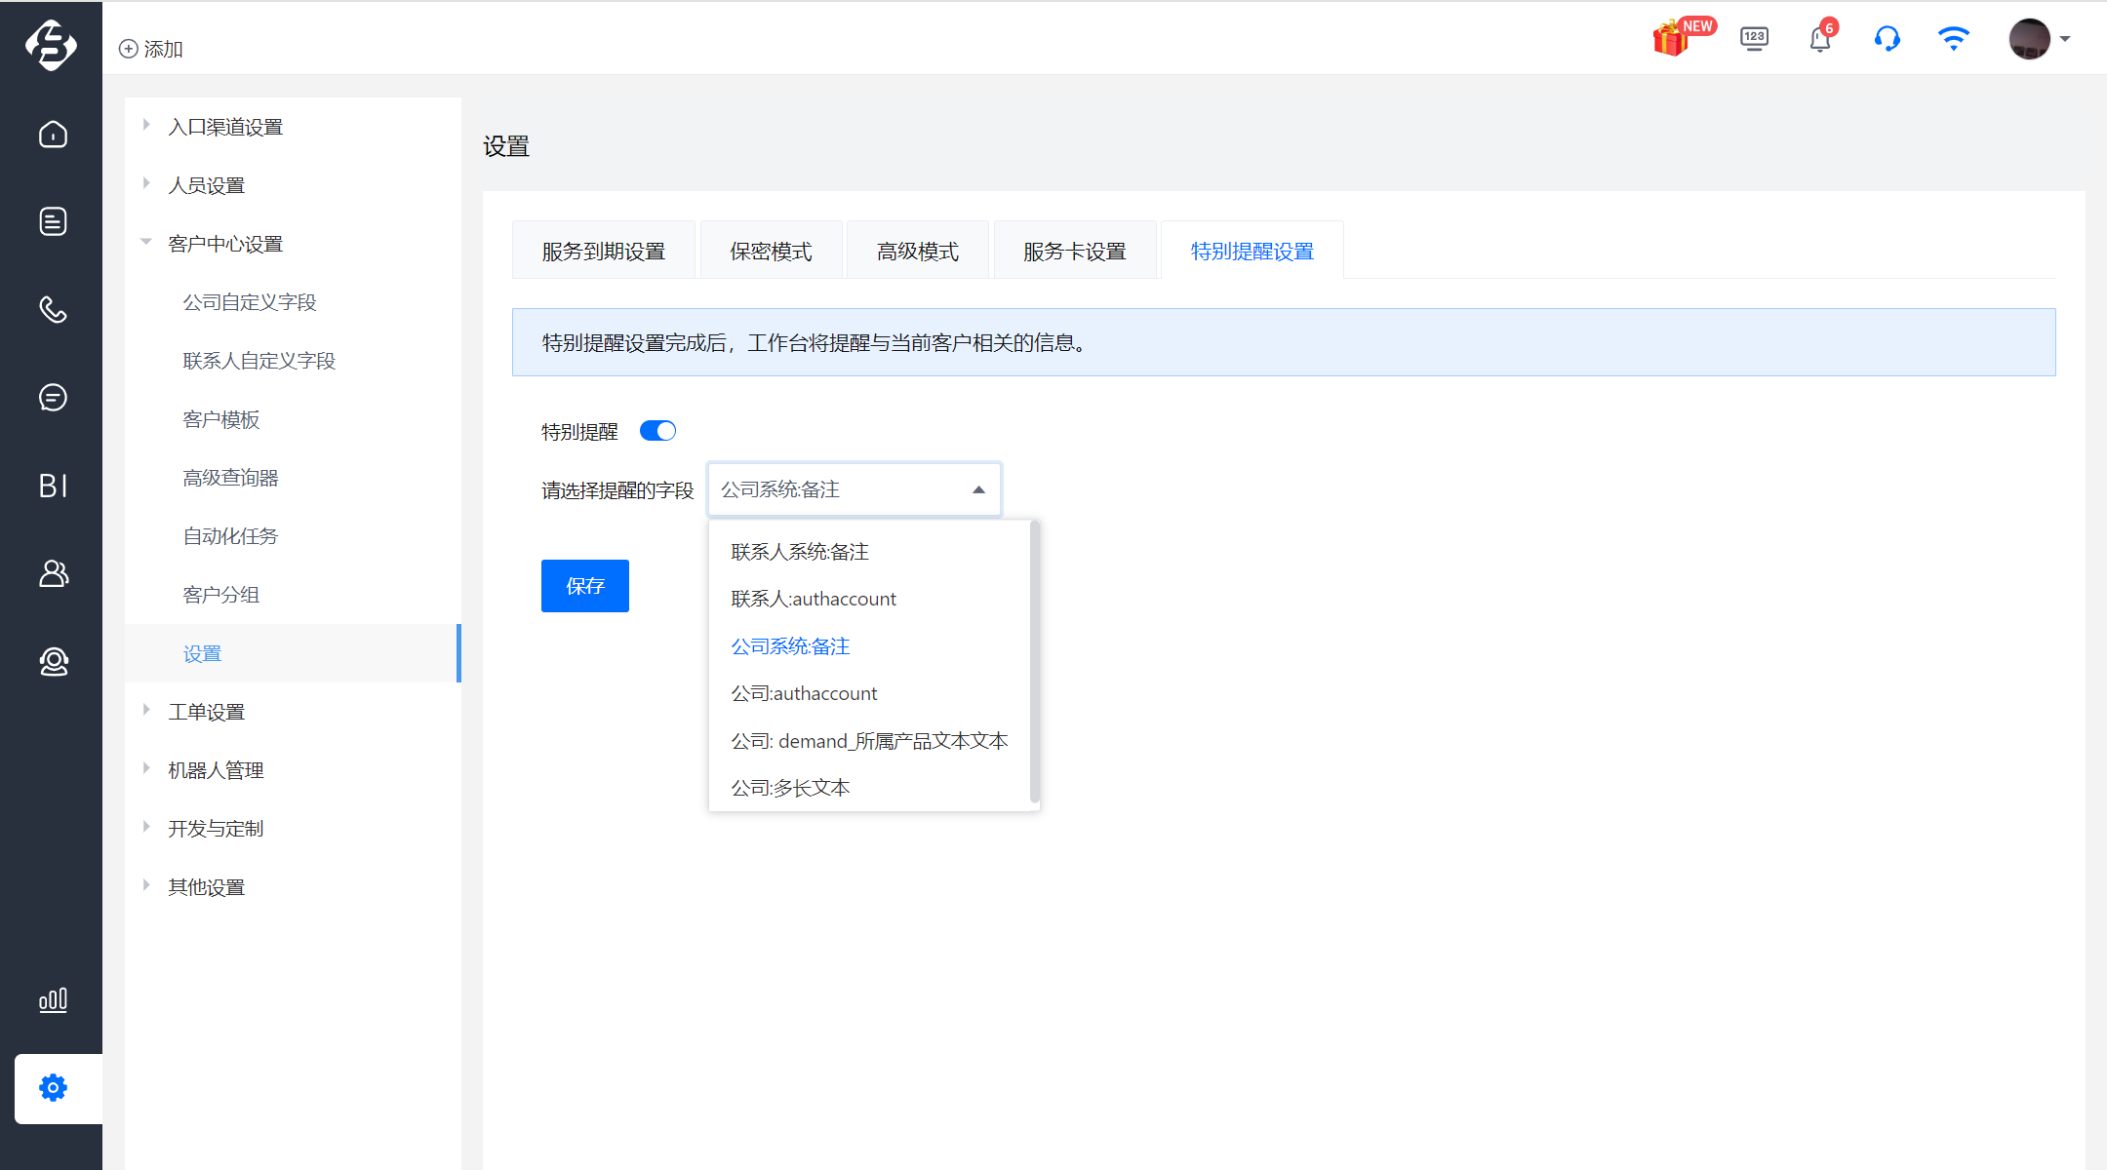2107x1170 pixels.
Task: Open the home icon in sidebar
Action: 53,135
